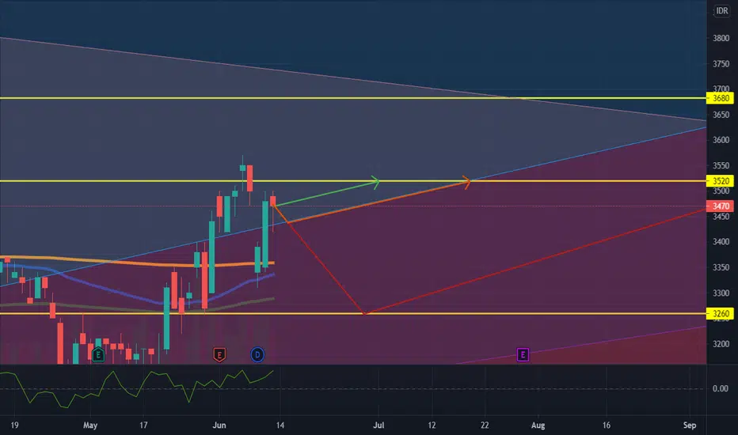Click the May label on time axis
The height and width of the screenshot is (435, 738).
(x=90, y=426)
